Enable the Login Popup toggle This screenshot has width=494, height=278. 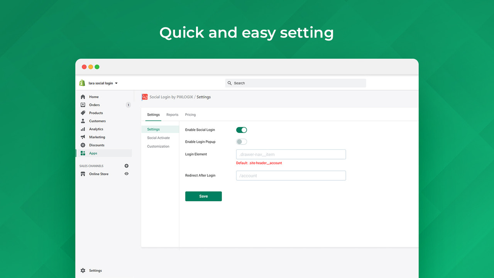click(x=241, y=142)
